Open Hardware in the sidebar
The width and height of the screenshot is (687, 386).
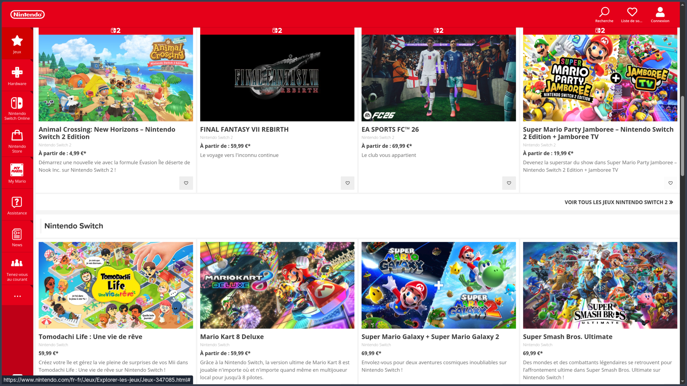click(x=17, y=75)
